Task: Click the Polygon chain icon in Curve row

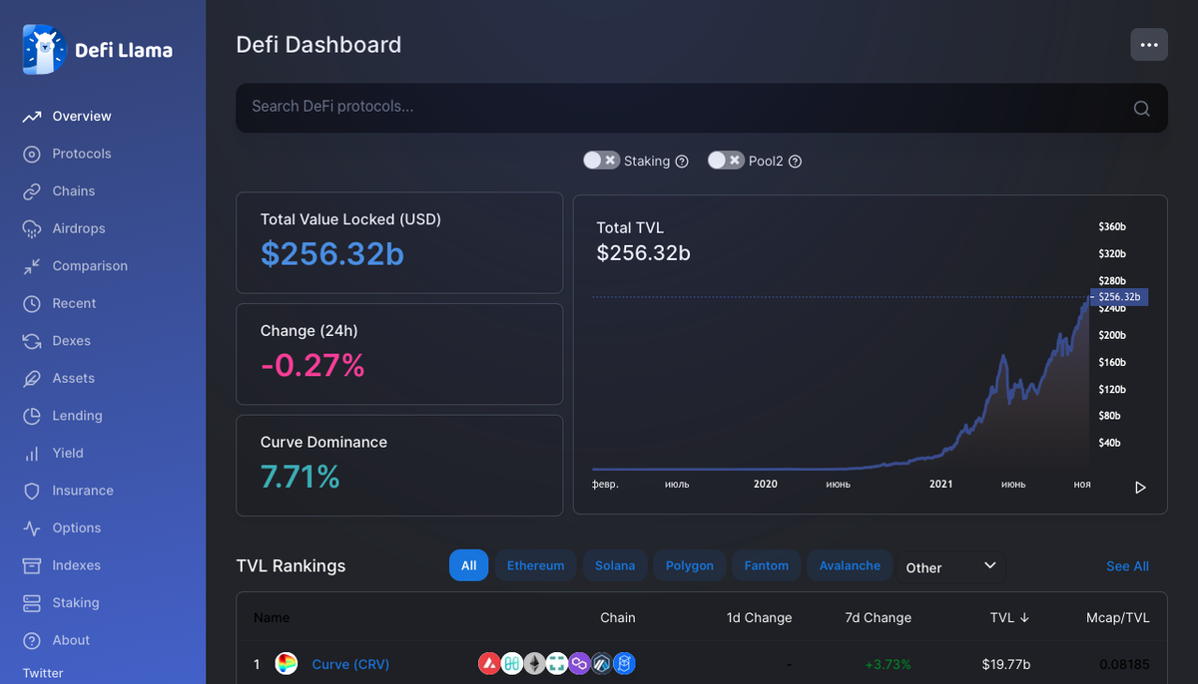Action: pyautogui.click(x=579, y=663)
